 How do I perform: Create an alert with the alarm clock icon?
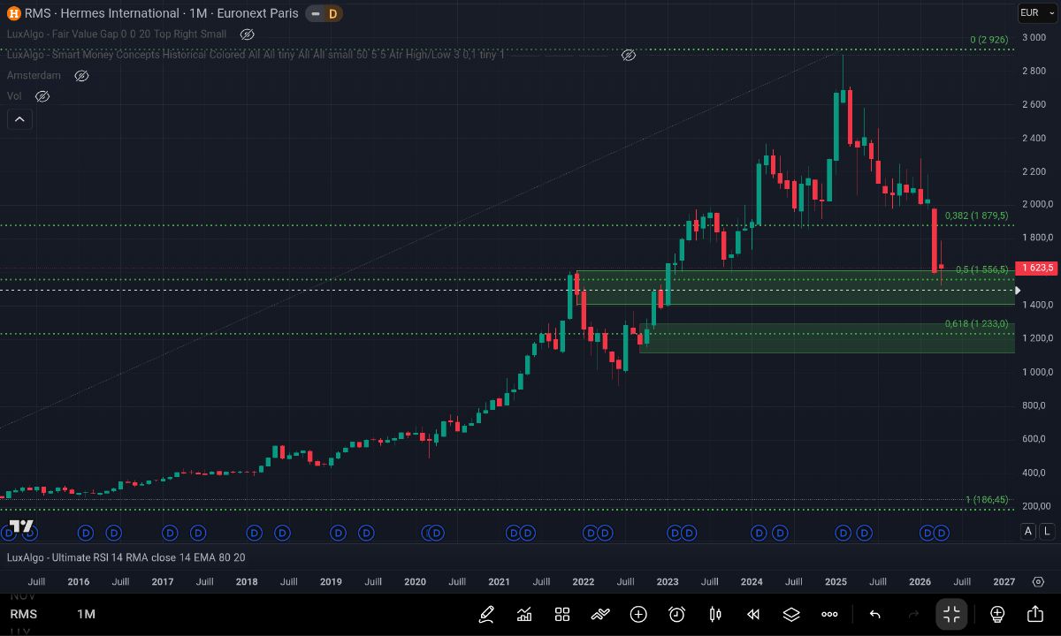676,614
